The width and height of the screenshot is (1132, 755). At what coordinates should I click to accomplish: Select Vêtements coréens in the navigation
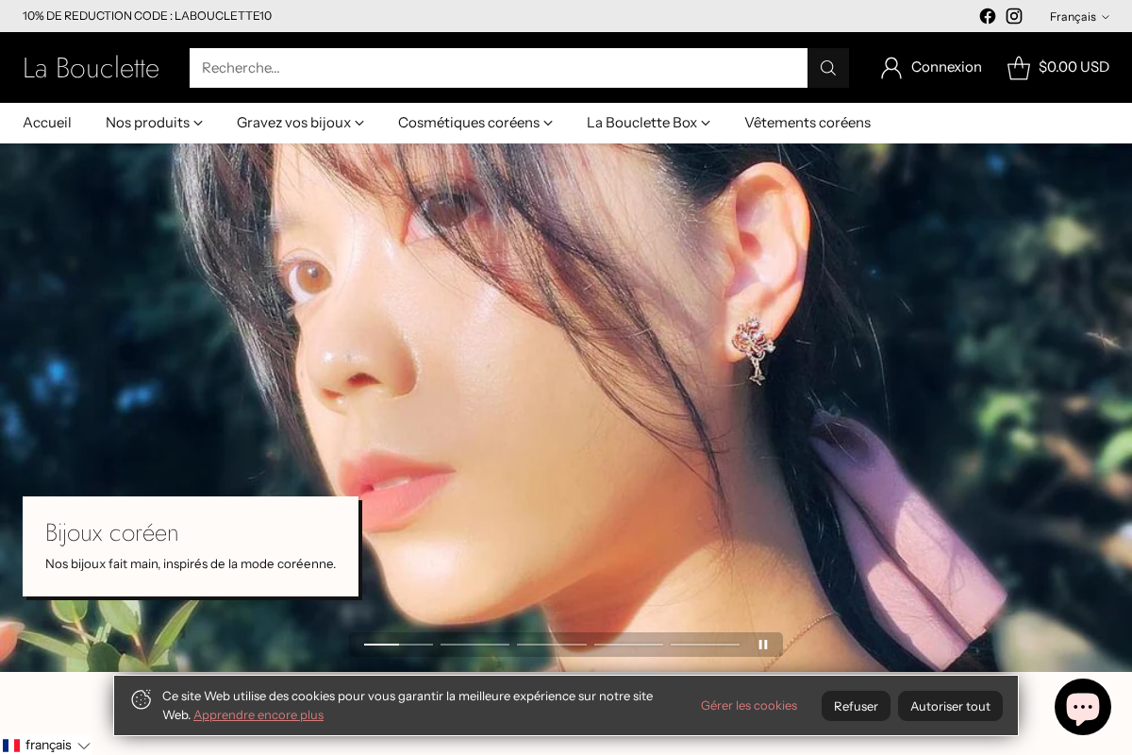coord(807,122)
